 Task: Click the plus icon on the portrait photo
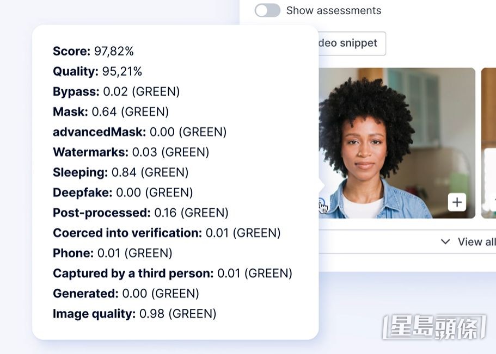[x=457, y=202]
